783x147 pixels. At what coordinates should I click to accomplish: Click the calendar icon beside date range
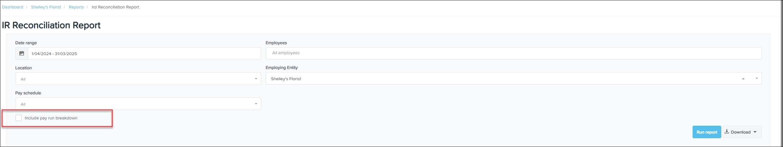point(22,54)
